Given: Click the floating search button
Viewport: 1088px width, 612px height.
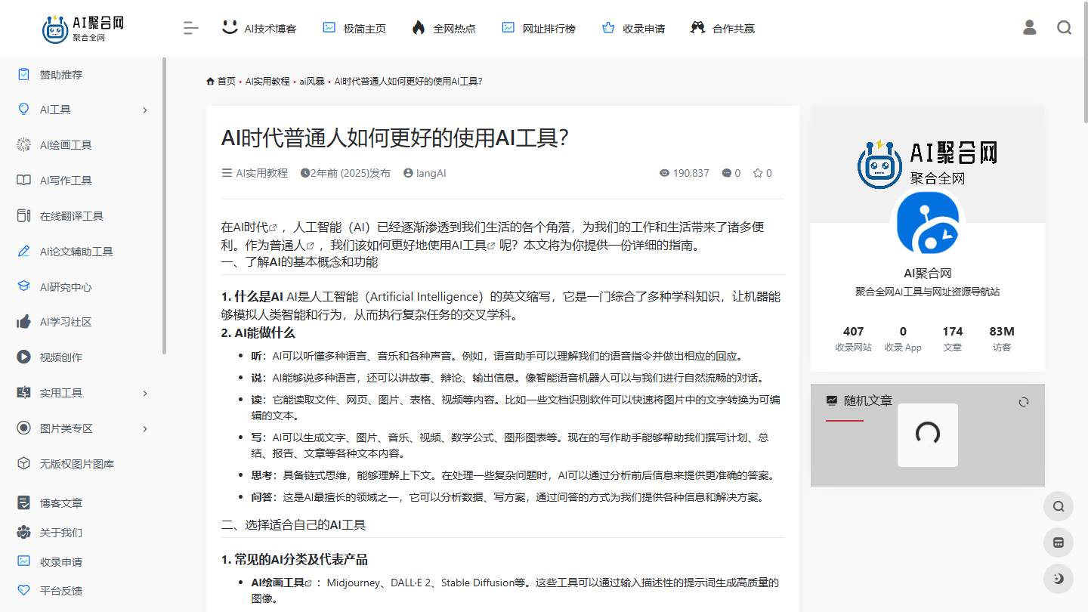Looking at the screenshot, I should point(1059,506).
